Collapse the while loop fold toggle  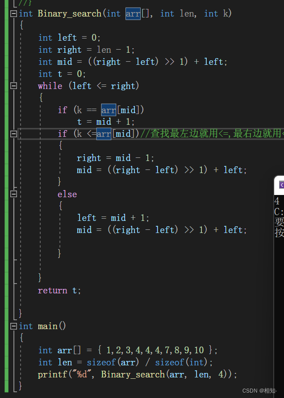(x=14, y=86)
